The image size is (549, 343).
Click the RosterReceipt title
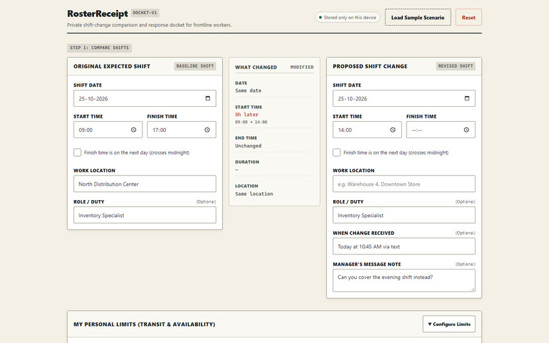97,14
